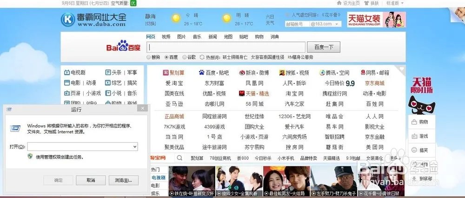The width and height of the screenshot is (465, 198).
Task: Click the 聚划算 red icon
Action: pos(166,73)
